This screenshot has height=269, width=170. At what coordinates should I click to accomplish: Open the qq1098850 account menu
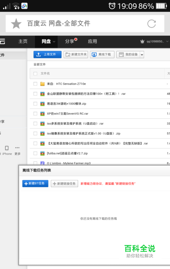tap(155, 41)
